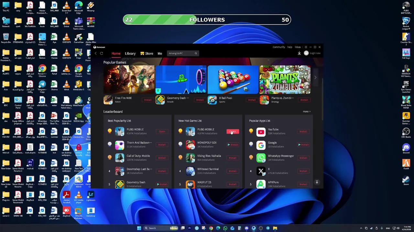The height and width of the screenshot is (232, 414).
Task: Click YouTube app icon in Popular Apps
Action: pos(261,131)
